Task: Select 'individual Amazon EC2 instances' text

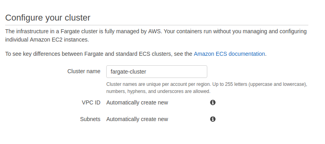Action: coord(47,40)
